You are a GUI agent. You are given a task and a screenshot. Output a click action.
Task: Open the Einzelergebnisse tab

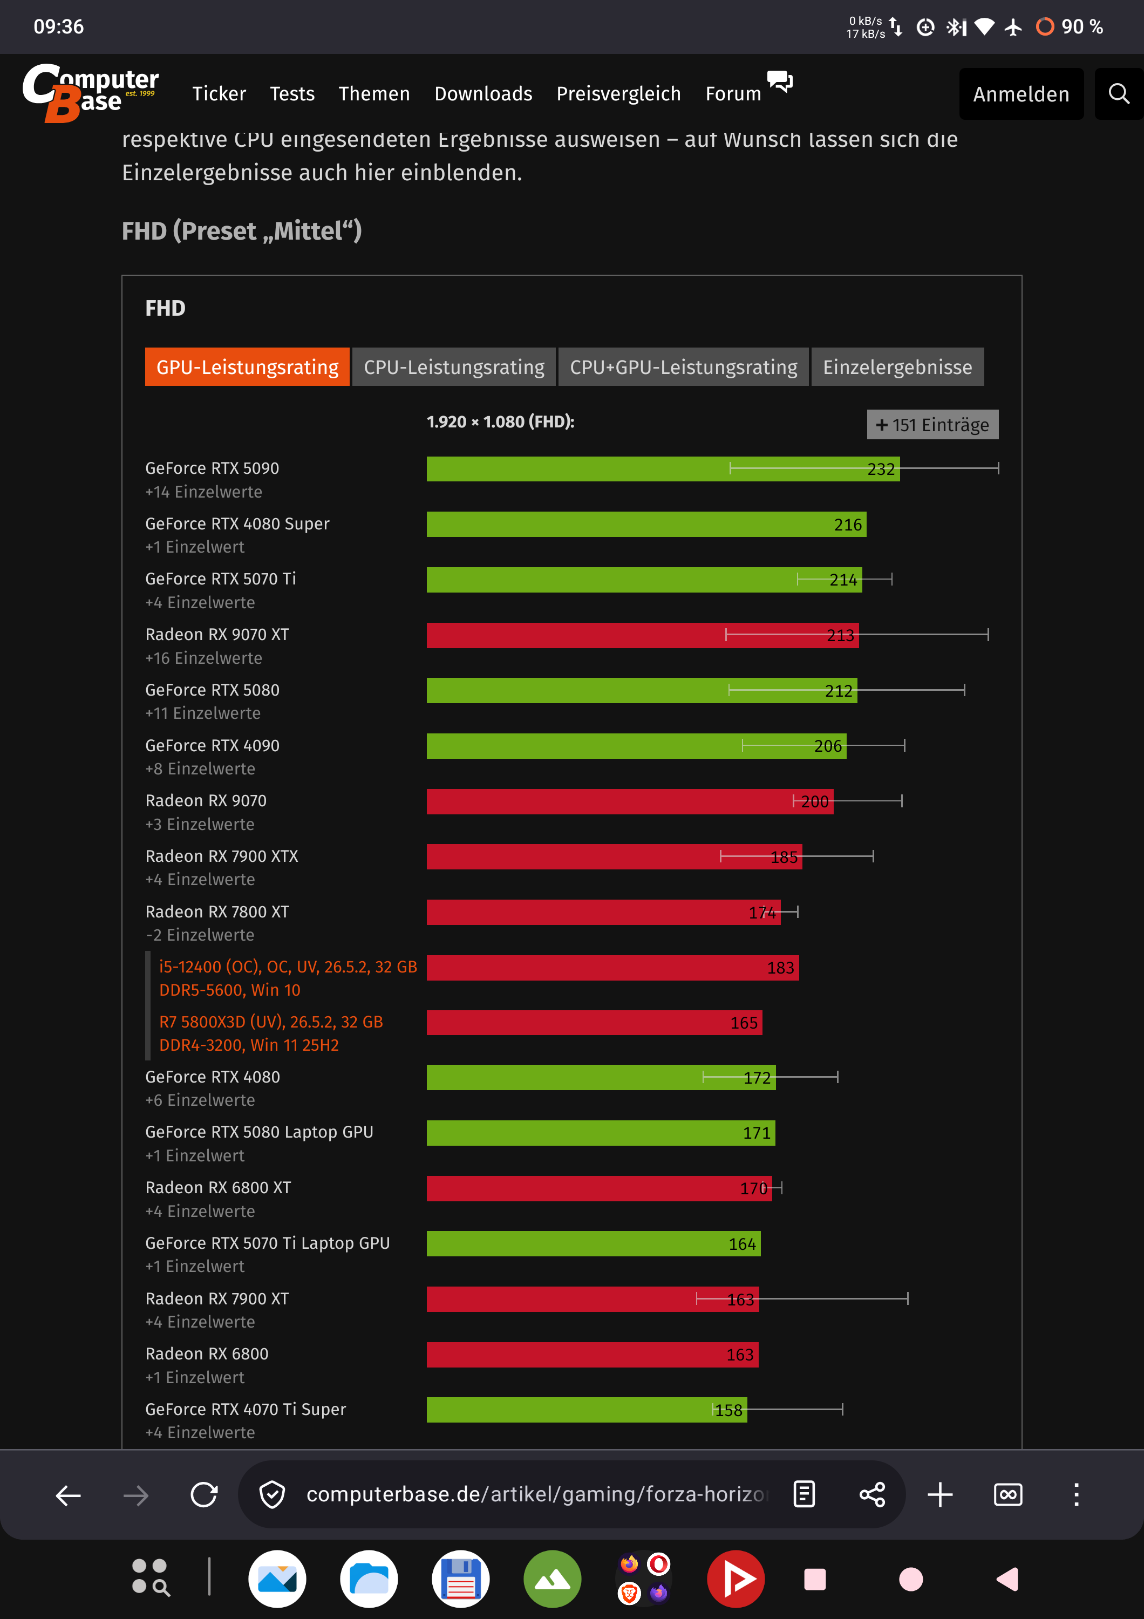[897, 366]
